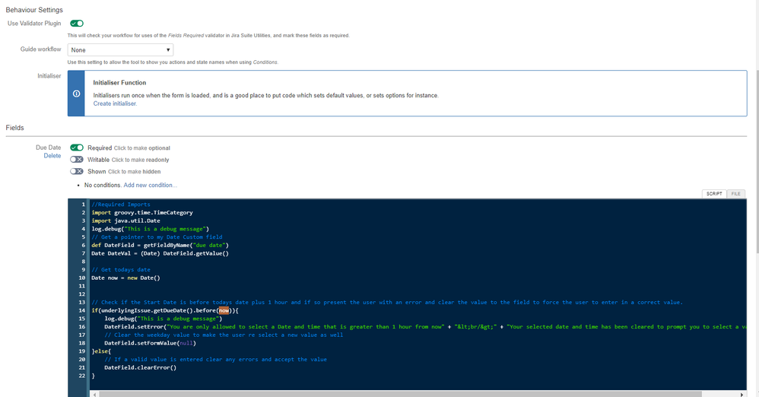Click code line 'DateField.setFormValue(null)'

point(150,343)
